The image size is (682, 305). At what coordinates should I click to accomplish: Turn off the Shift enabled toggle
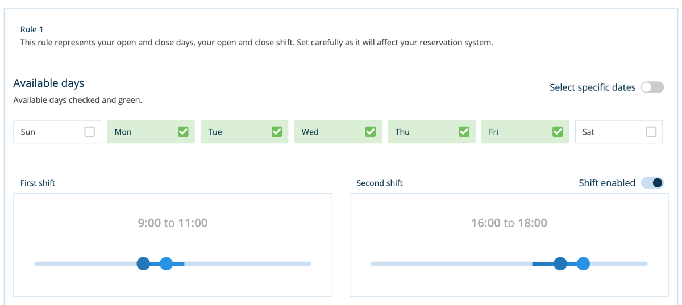652,183
